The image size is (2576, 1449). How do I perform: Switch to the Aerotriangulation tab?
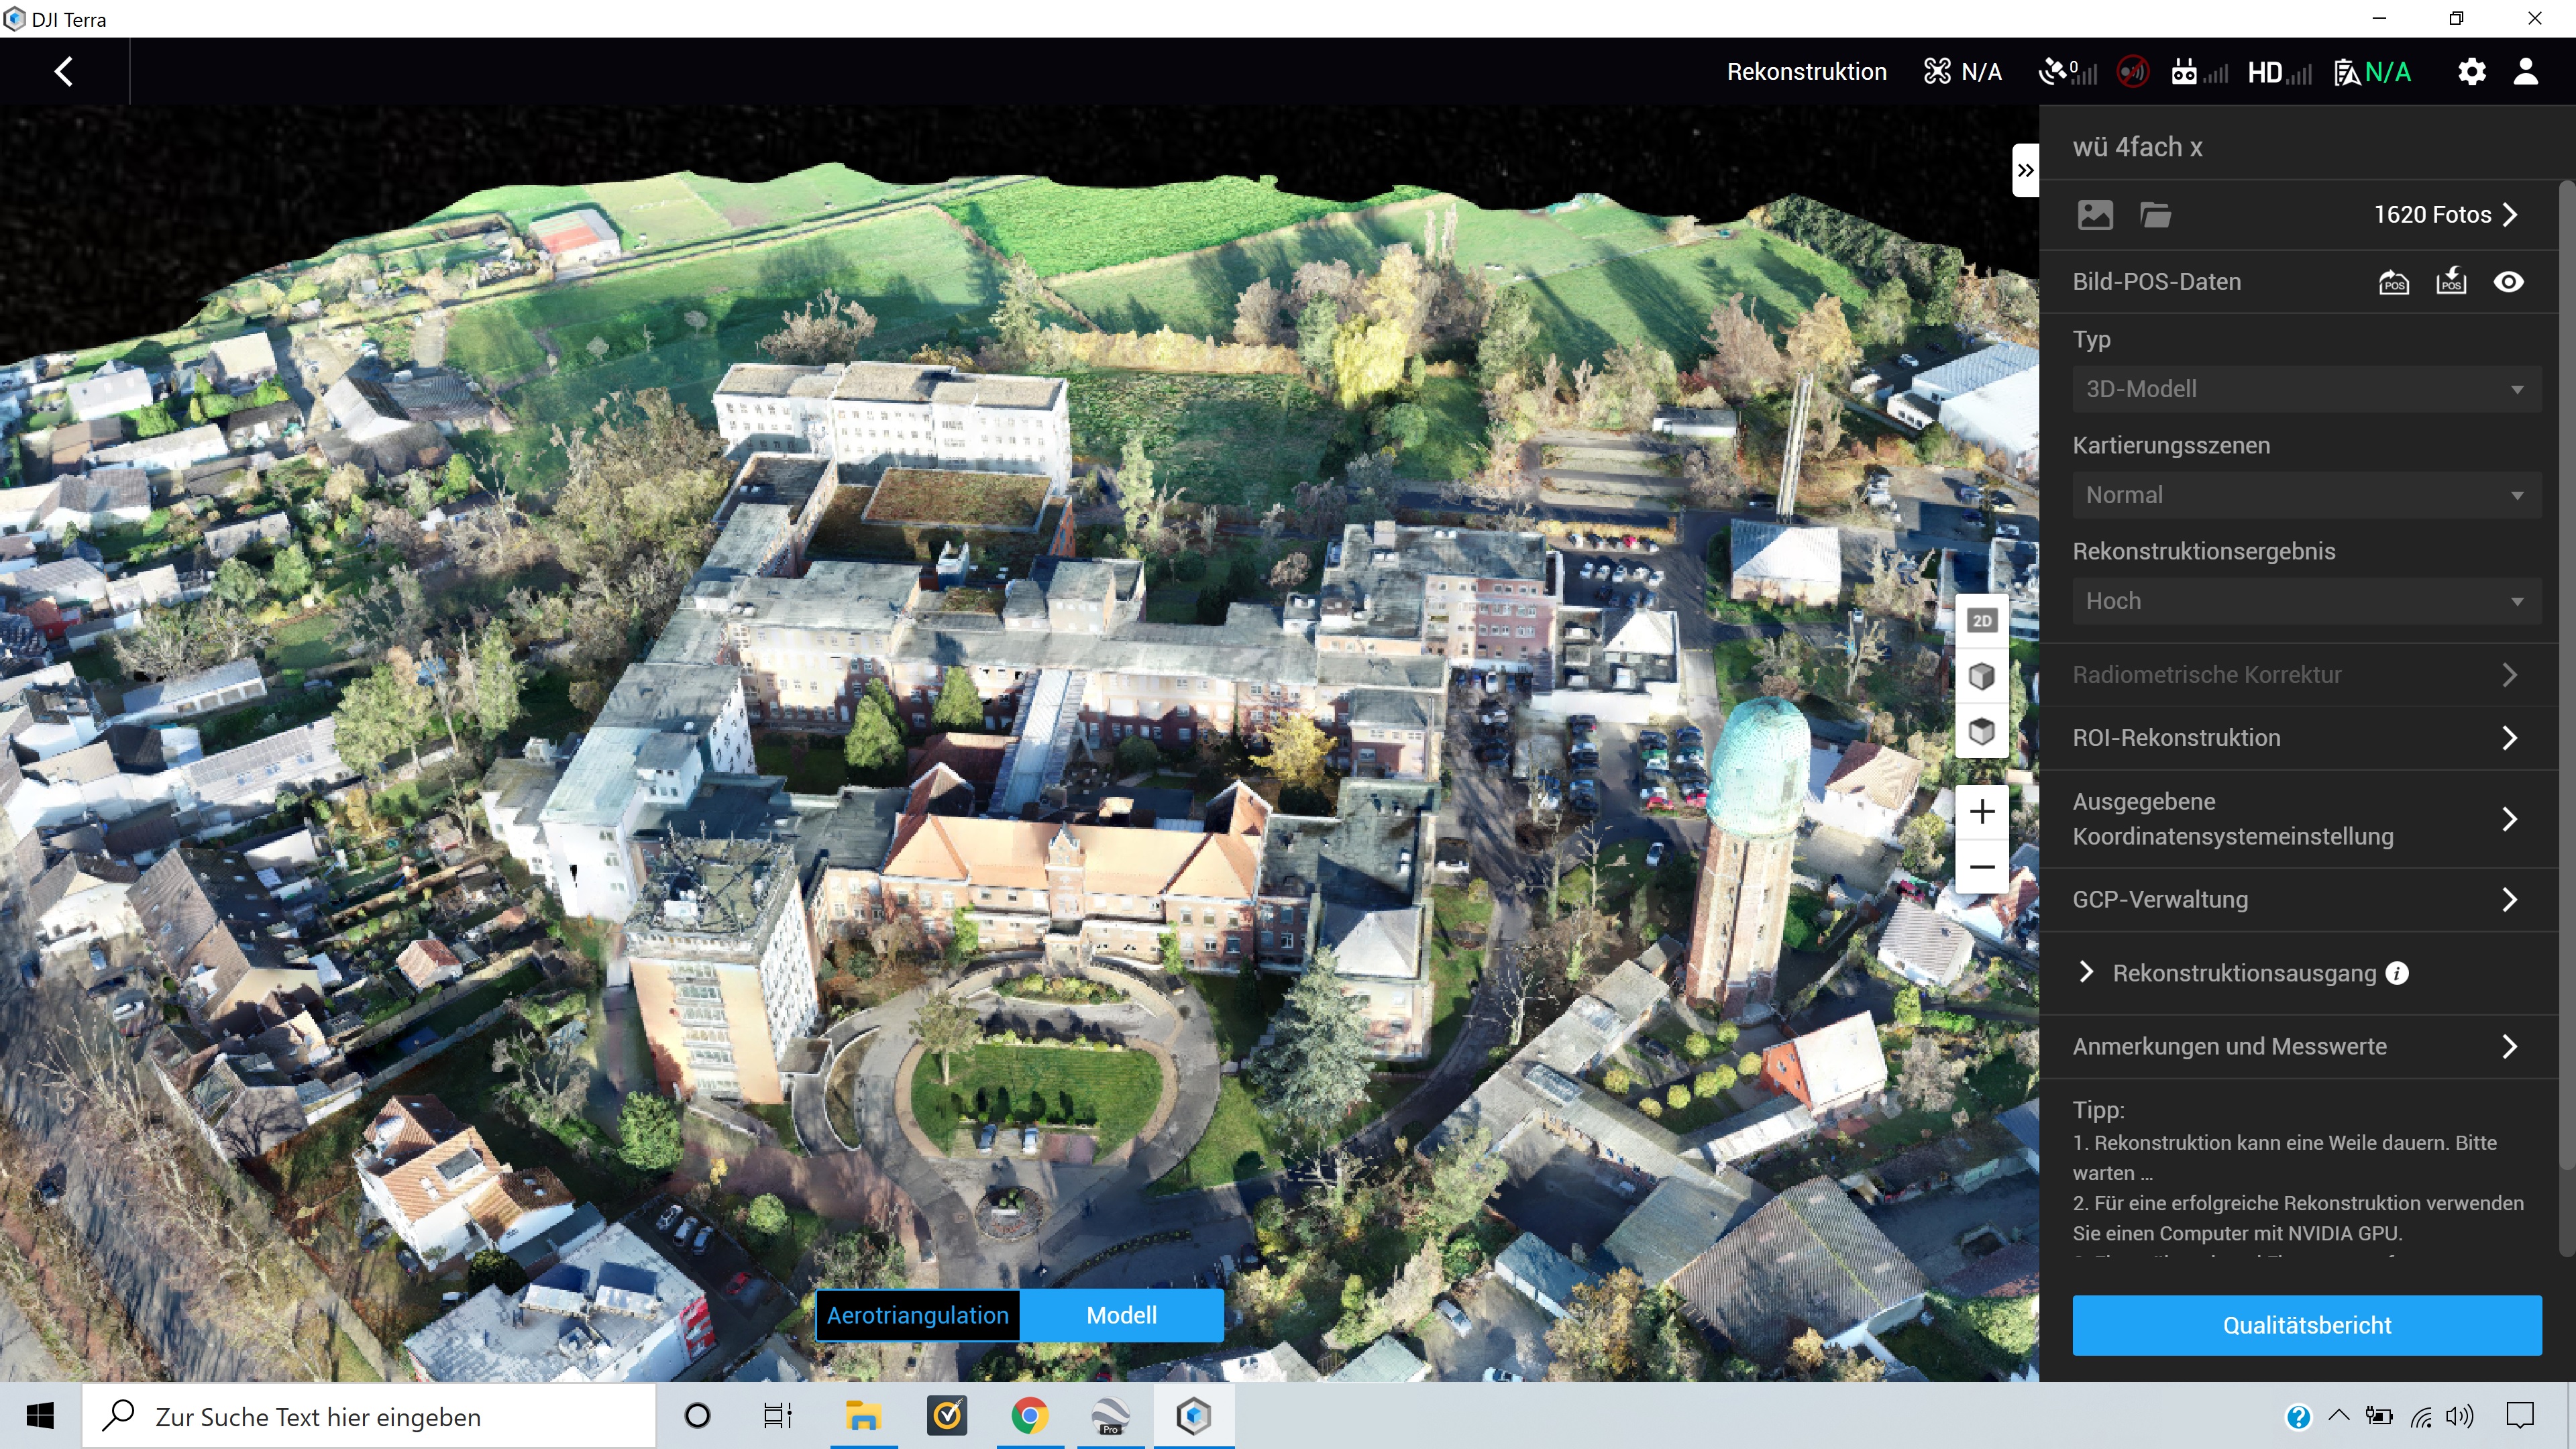pyautogui.click(x=918, y=1316)
